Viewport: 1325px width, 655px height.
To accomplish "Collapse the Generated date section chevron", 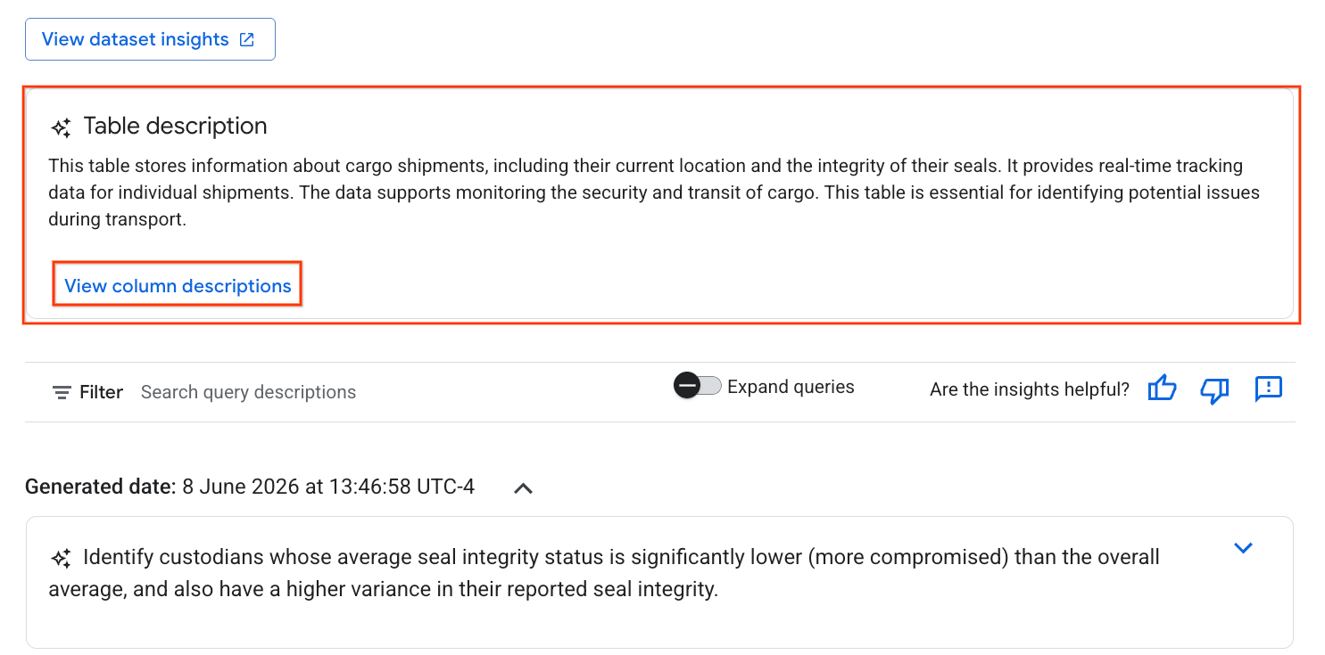I will [523, 487].
